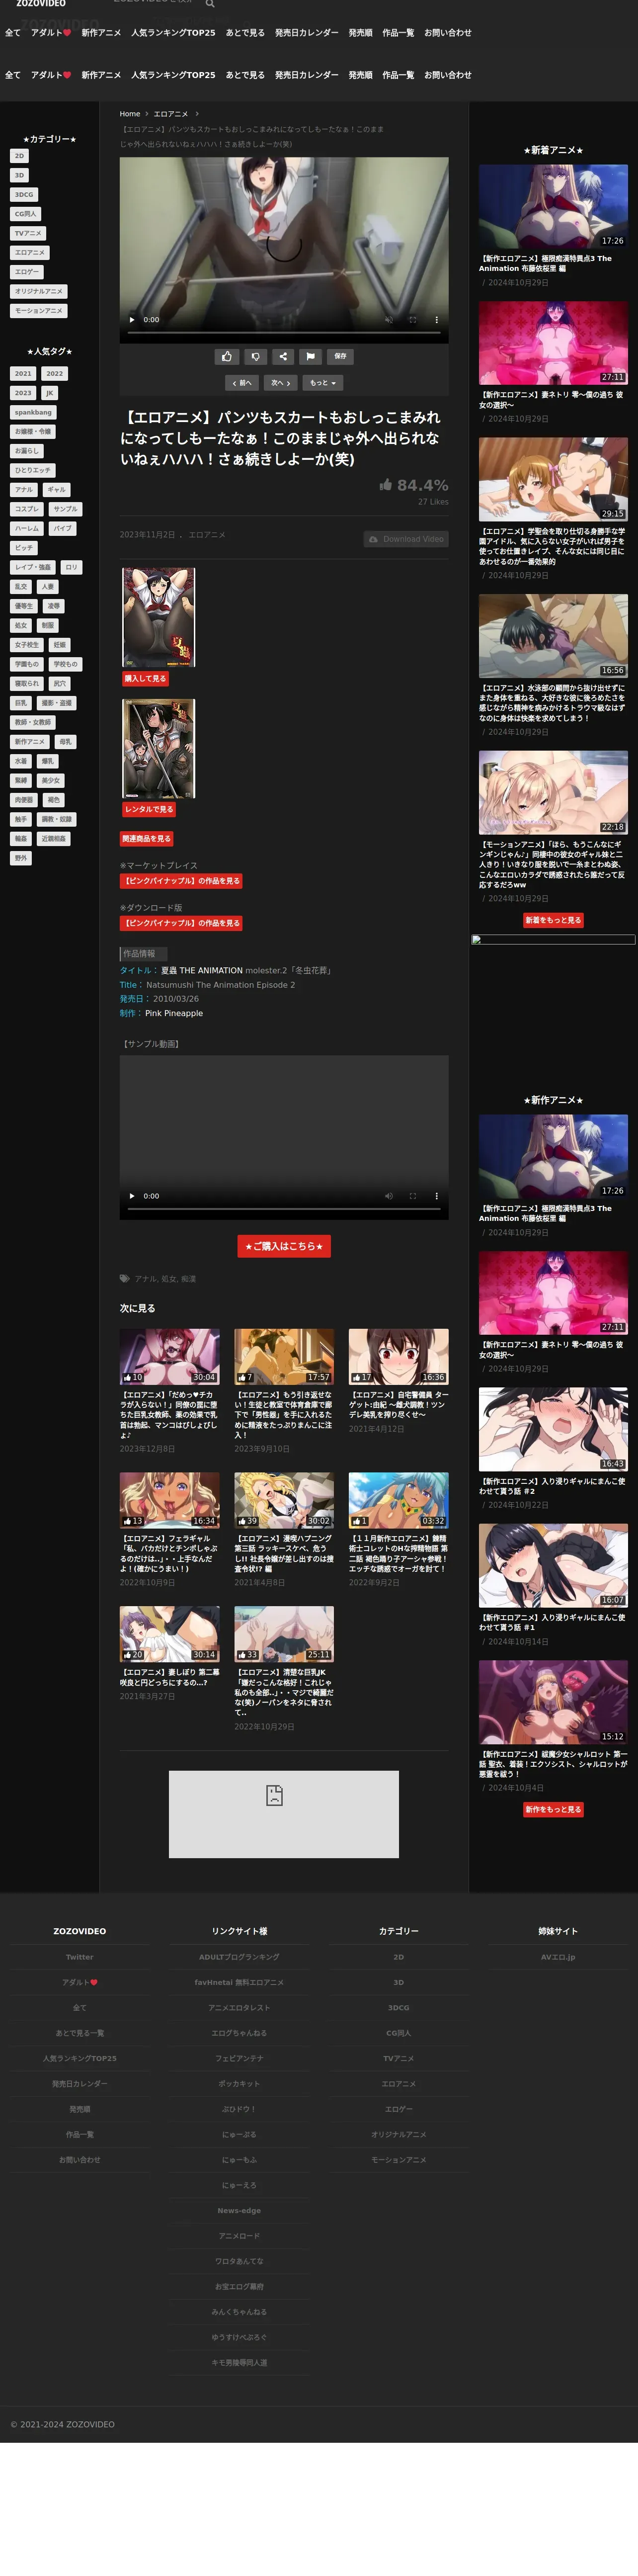Viewport: 638px width, 2576px height.
Task: Click the レンタルで見る button
Action: coord(149,809)
